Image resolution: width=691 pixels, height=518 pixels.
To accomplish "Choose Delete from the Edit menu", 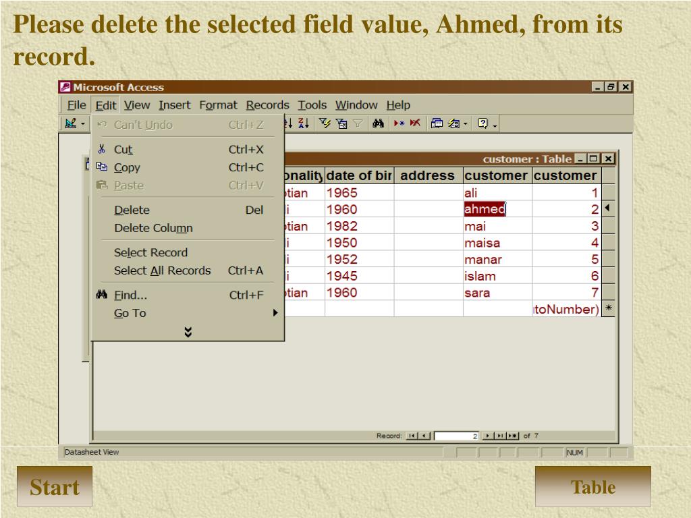I will point(188,210).
